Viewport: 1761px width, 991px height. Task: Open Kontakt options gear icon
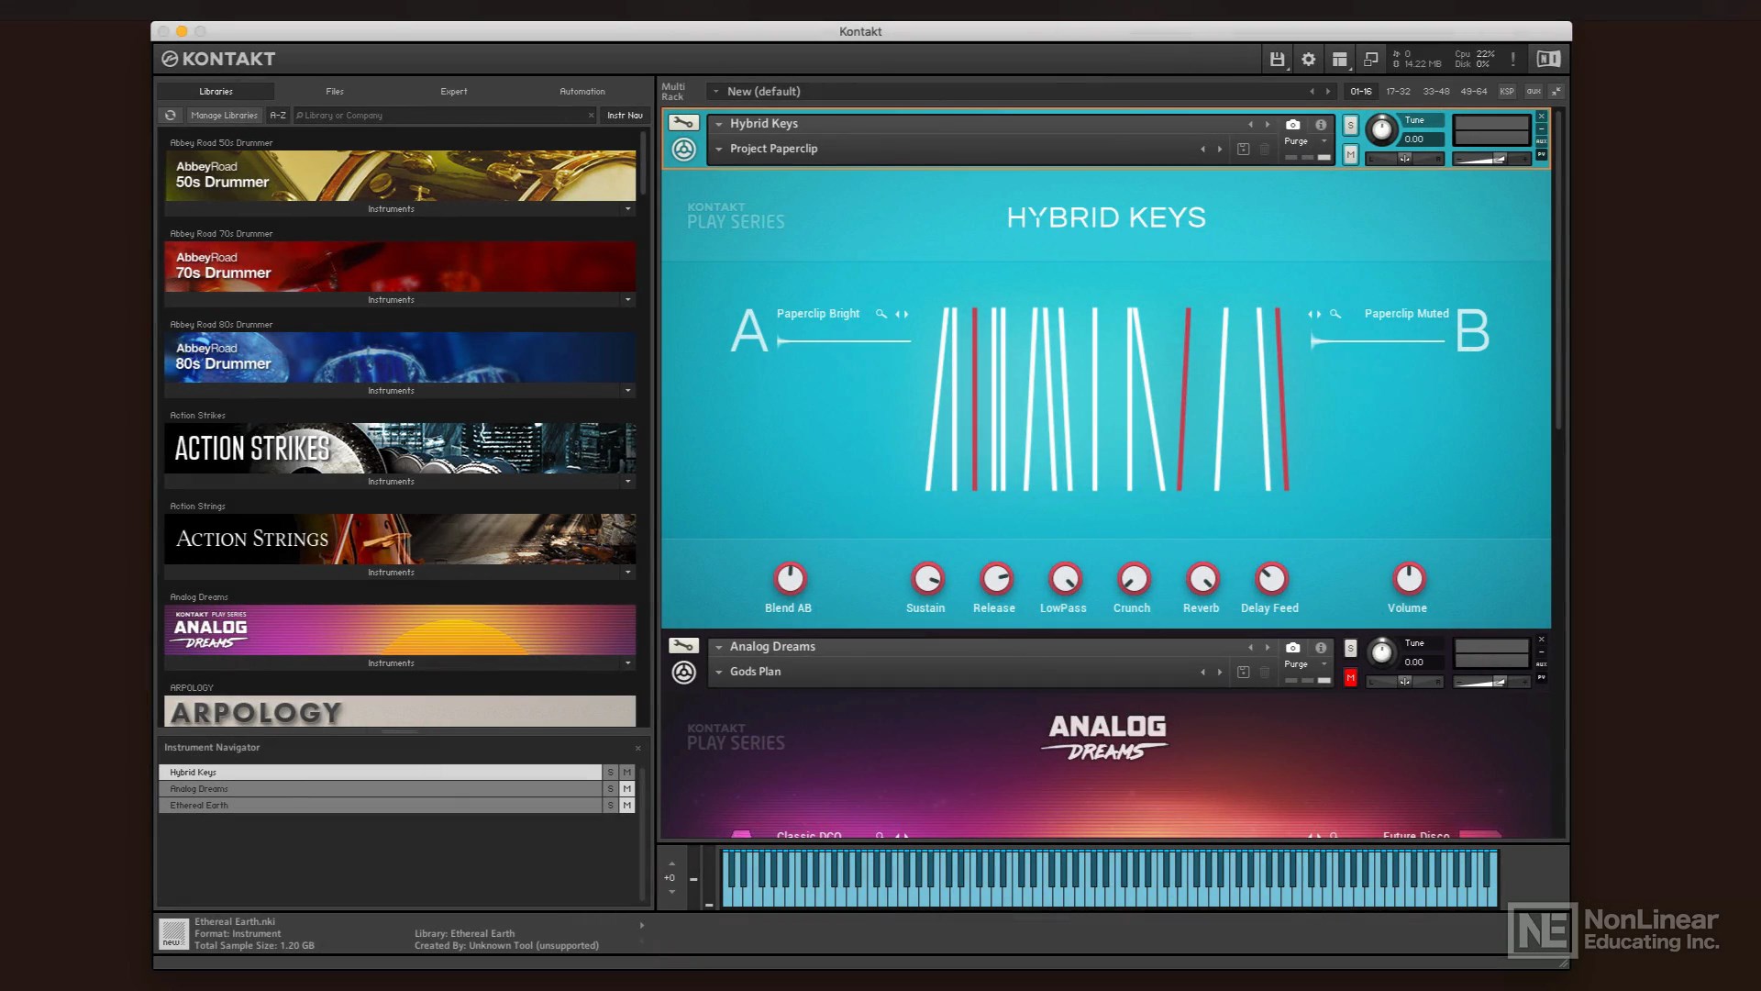click(1308, 60)
